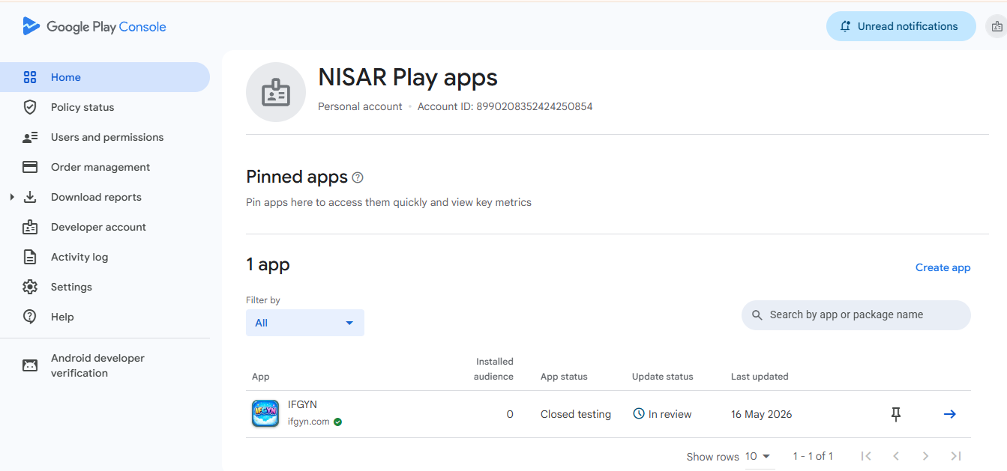This screenshot has width=1007, height=471.
Task: Pin the IFGYN app
Action: click(895, 414)
